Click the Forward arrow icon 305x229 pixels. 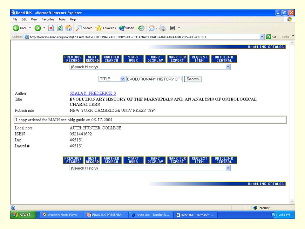pos(37,28)
